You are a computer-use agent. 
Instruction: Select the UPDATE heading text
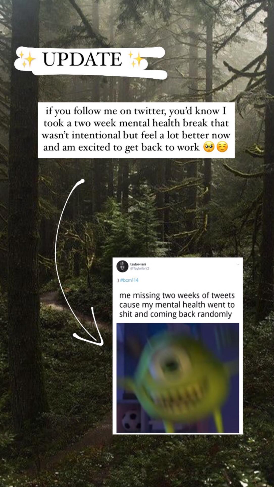coord(82,59)
